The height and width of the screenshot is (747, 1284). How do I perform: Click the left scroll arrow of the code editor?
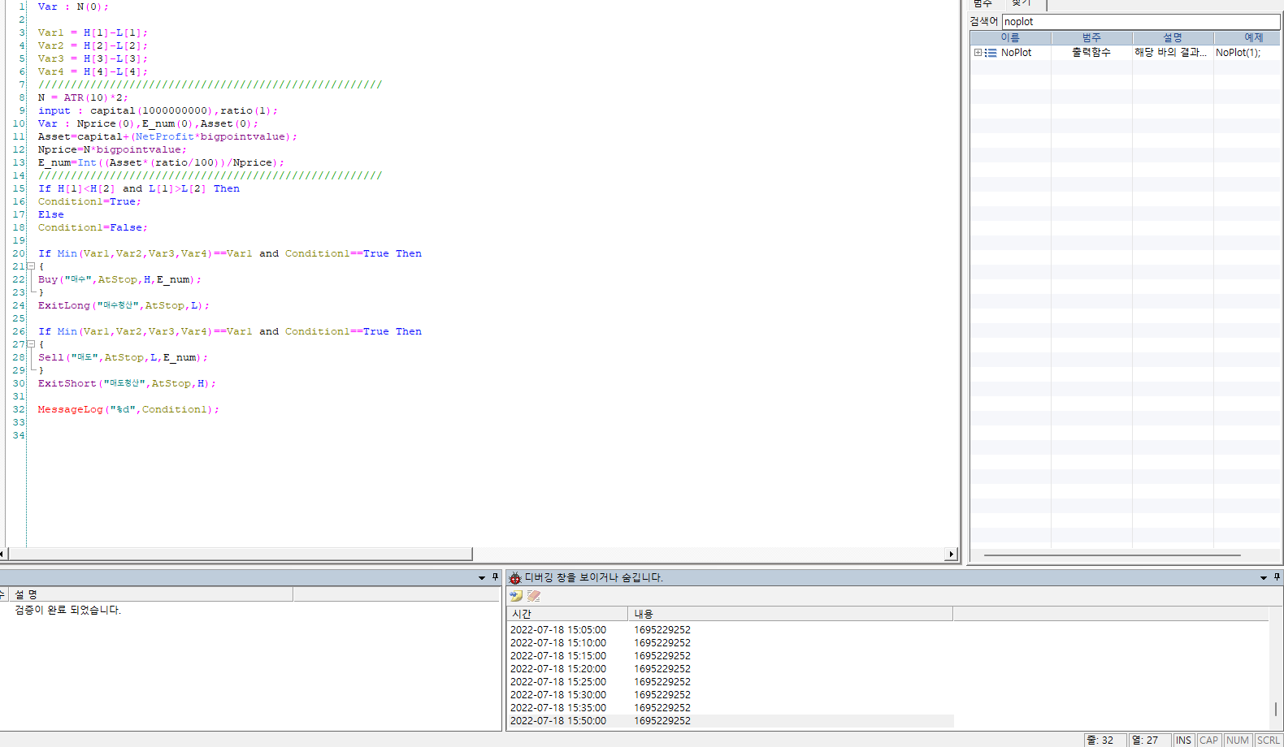(x=2, y=554)
